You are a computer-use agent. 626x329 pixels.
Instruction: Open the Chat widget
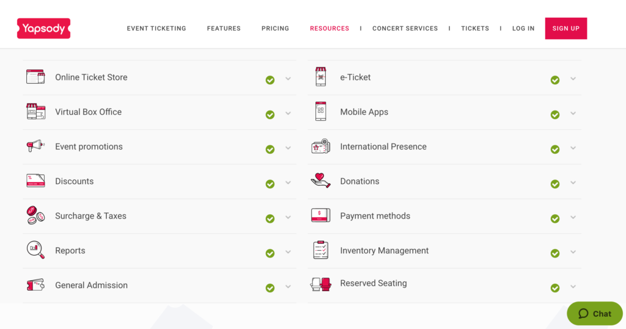[x=595, y=314]
